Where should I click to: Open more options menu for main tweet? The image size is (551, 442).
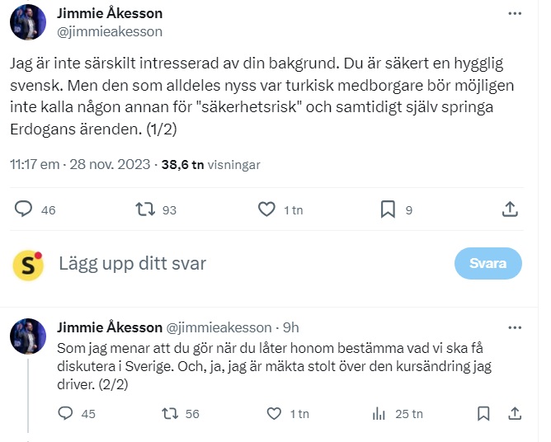(514, 15)
